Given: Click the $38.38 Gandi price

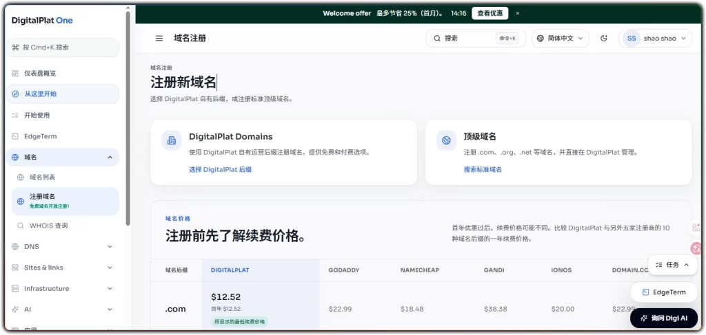Looking at the screenshot, I should (496, 309).
